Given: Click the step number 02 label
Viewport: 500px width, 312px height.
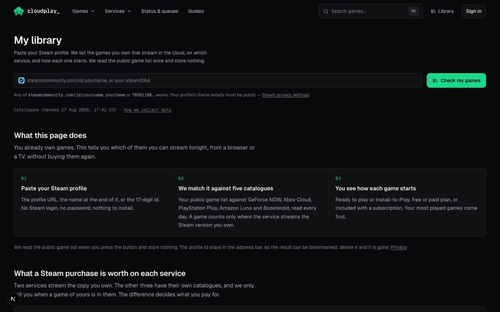Looking at the screenshot, I should [x=181, y=179].
